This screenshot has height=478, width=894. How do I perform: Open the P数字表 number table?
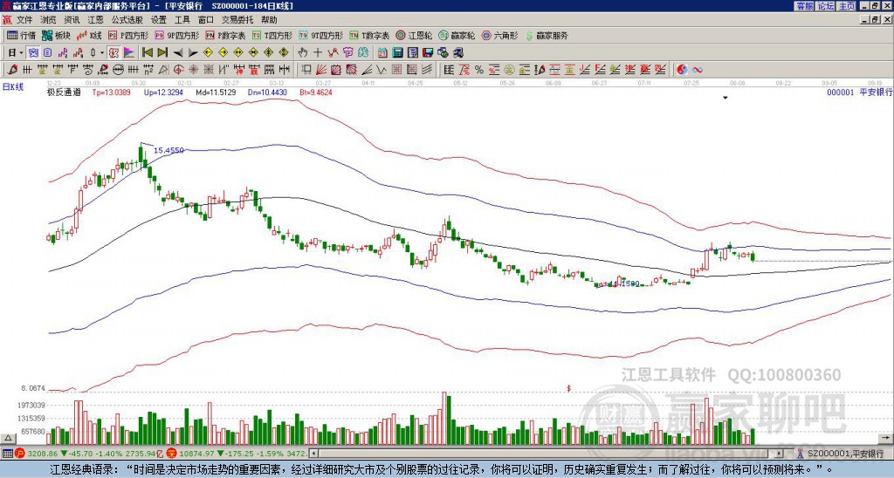tap(226, 35)
